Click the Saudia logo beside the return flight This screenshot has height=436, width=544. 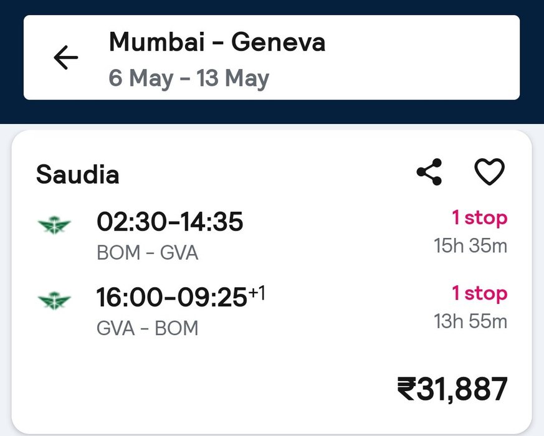click(54, 300)
